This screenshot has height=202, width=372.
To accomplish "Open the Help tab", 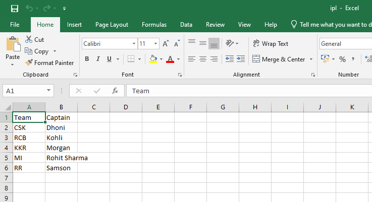I will click(x=271, y=25).
